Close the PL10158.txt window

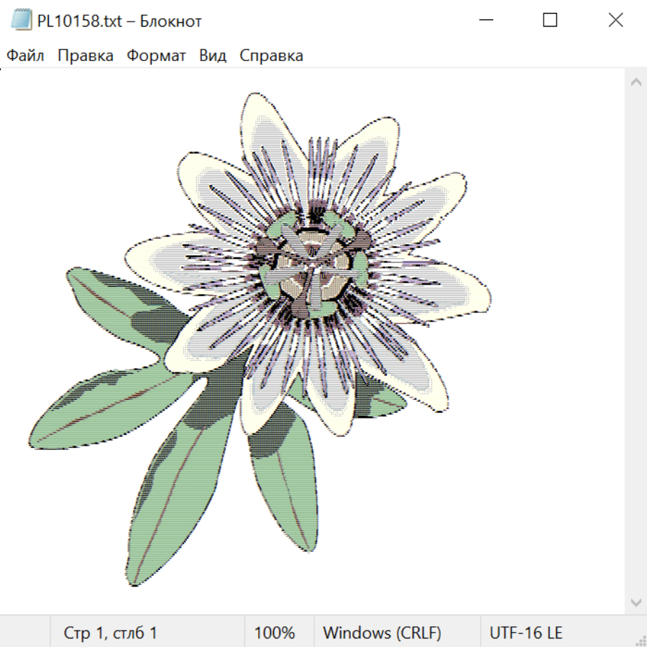(615, 21)
